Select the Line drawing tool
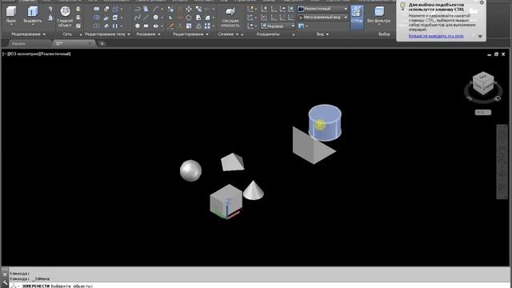This screenshot has height=288, width=512. 146,18
